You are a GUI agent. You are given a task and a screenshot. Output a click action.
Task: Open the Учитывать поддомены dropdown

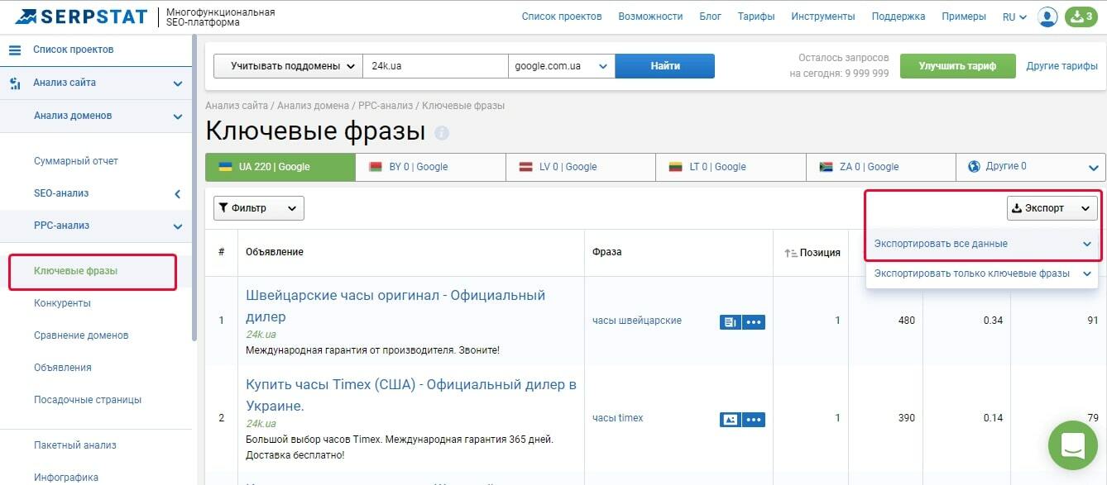pos(288,66)
